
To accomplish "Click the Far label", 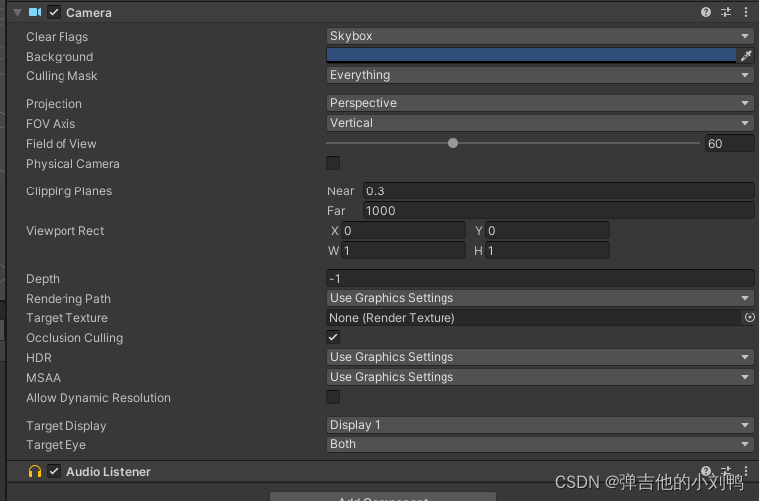I will coord(336,211).
